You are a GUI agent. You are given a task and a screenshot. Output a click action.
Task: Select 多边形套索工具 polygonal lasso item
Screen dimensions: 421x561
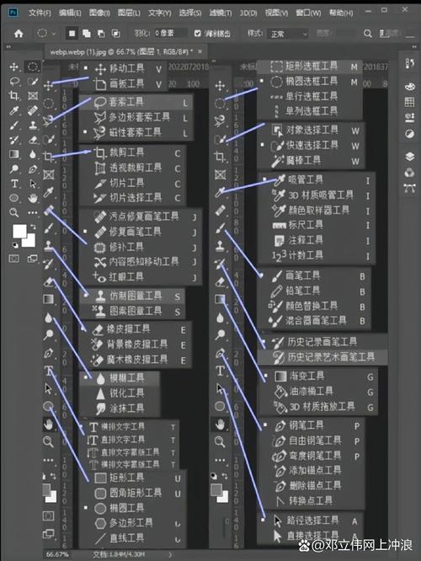point(136,117)
